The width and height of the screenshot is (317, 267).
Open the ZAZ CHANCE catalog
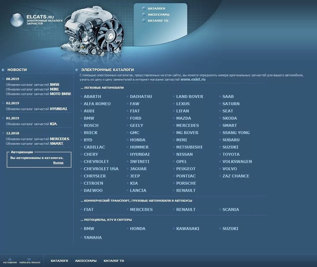[x=236, y=176]
